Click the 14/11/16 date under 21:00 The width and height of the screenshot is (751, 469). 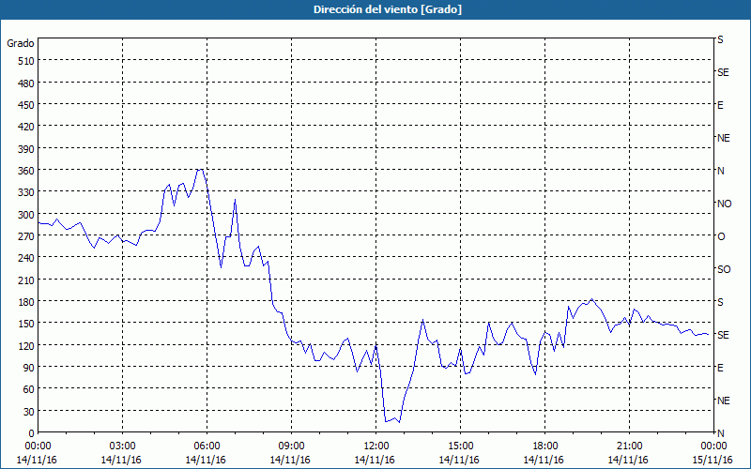pos(628,460)
